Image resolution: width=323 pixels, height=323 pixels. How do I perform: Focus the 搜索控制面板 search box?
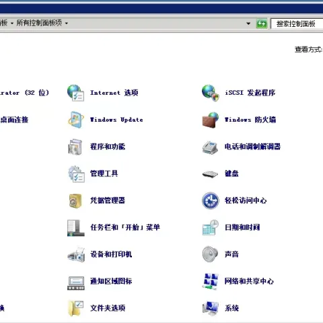point(297,24)
